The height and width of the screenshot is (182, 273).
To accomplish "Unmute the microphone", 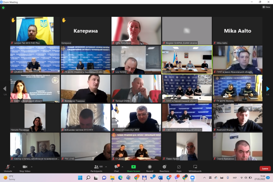I will tap(7, 167).
